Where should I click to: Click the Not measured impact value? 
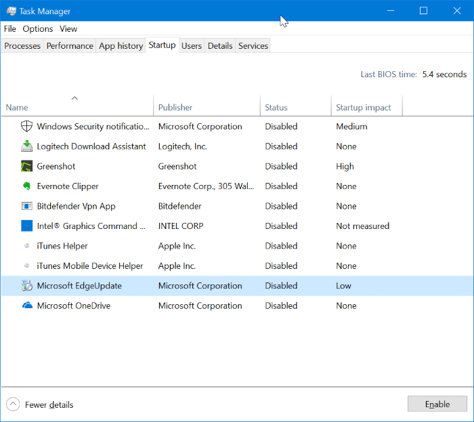pyautogui.click(x=362, y=226)
